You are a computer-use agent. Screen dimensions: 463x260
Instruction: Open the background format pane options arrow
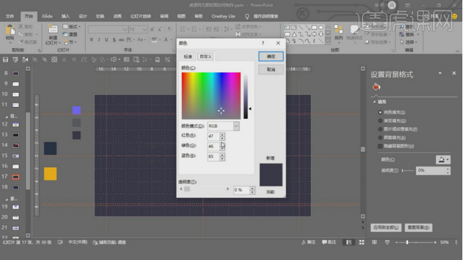(x=440, y=74)
